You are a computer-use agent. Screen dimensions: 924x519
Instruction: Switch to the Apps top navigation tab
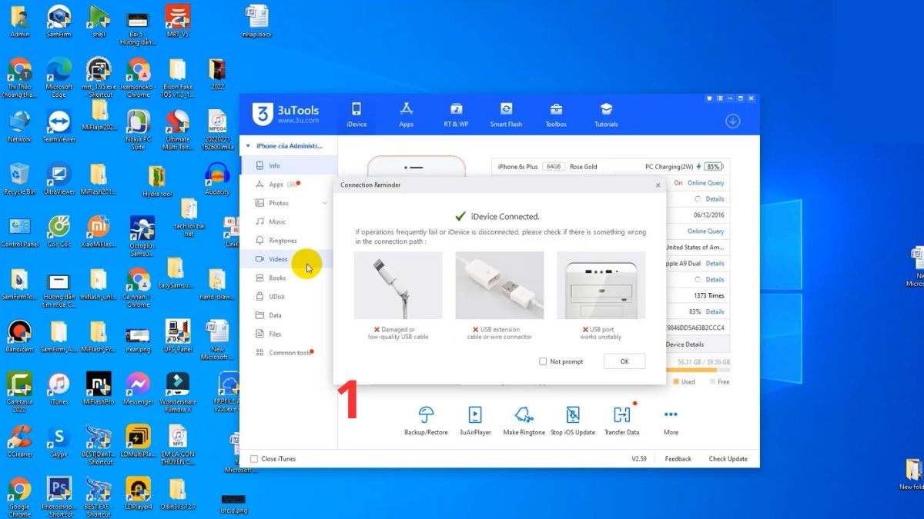point(407,115)
